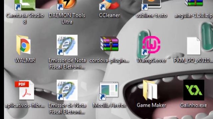Launch DAEMON Tools Ultra icon
This screenshot has height=119, width=213.
(x=67, y=5)
